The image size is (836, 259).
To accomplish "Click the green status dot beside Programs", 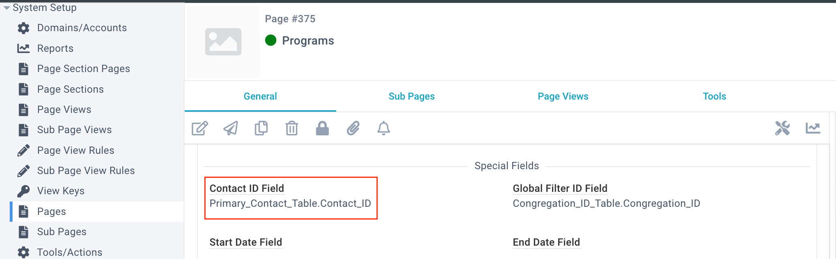I will [271, 40].
